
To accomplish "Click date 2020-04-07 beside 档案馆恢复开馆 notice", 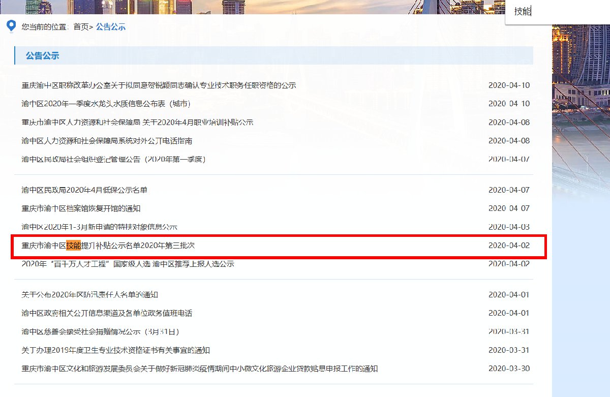I will (x=509, y=208).
